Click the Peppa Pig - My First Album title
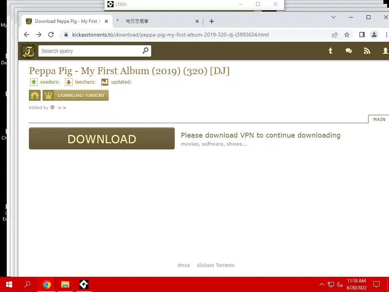The image size is (389, 292). point(129,71)
